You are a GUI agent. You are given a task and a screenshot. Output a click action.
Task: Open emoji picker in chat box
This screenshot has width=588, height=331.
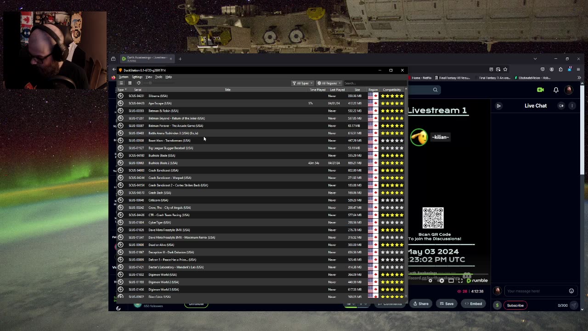pos(571,291)
